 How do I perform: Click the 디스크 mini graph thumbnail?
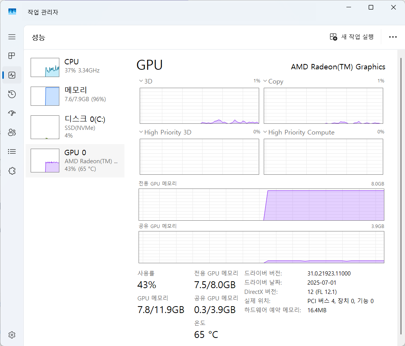pyautogui.click(x=45, y=127)
